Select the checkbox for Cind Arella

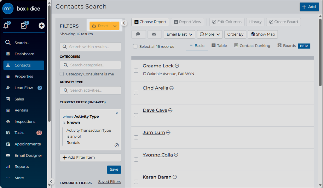pyautogui.click(x=136, y=93)
